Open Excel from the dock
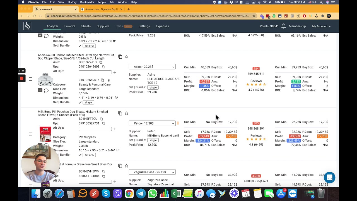The image size is (357, 201). [x=176, y=193]
